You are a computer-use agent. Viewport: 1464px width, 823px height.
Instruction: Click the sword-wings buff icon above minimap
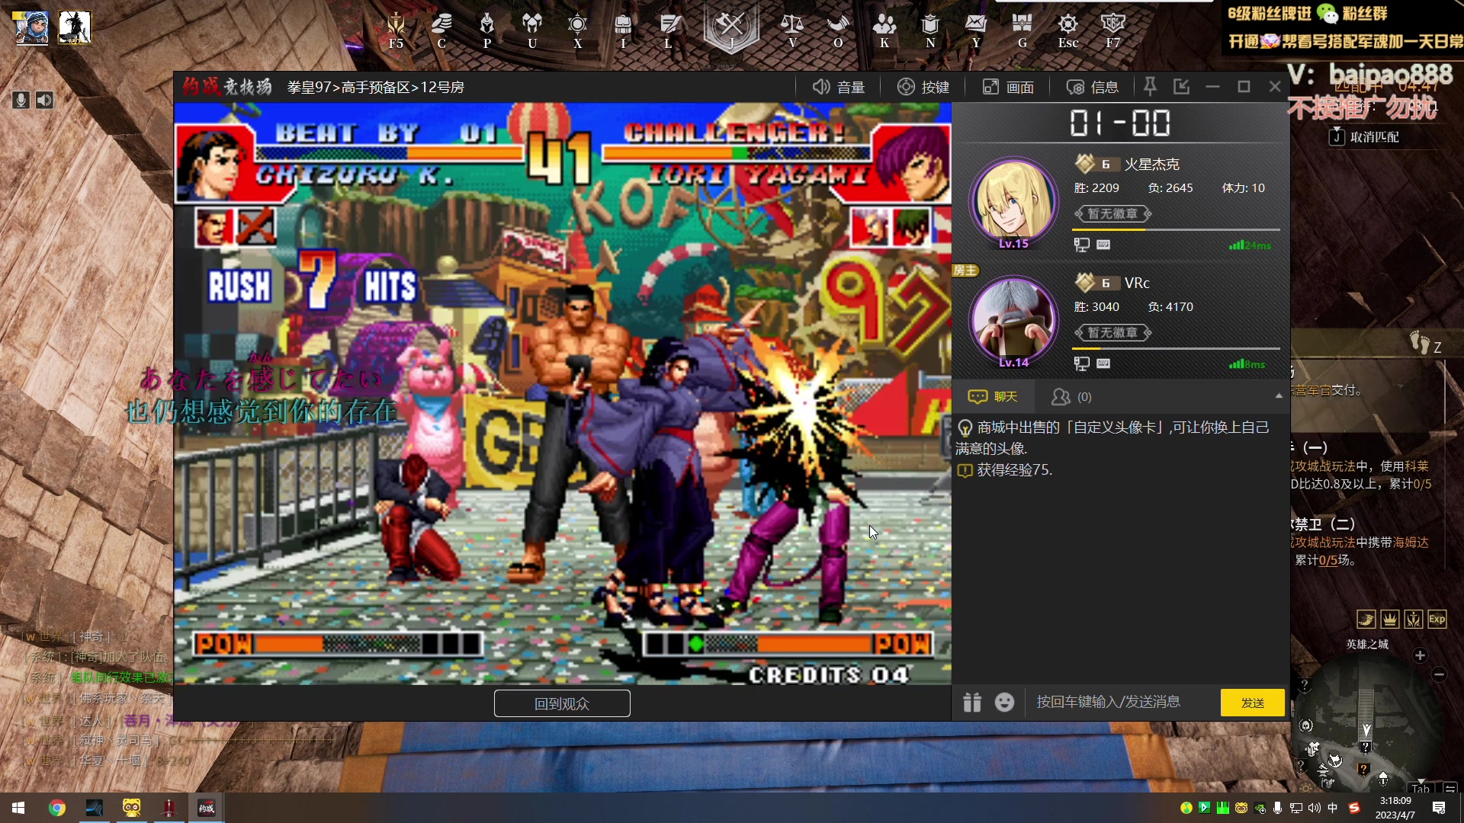1413,620
